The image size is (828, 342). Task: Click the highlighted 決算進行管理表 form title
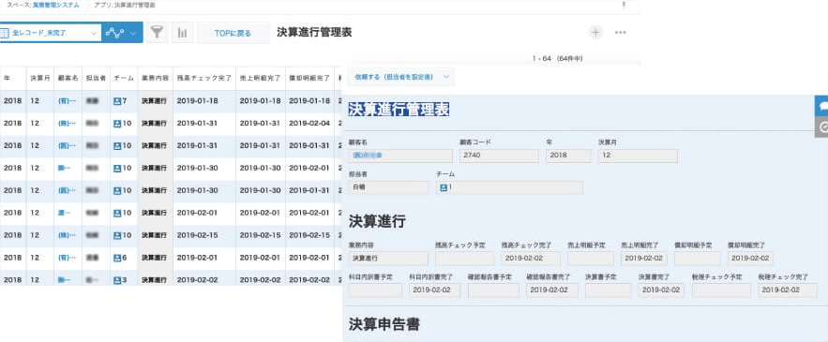(x=399, y=110)
